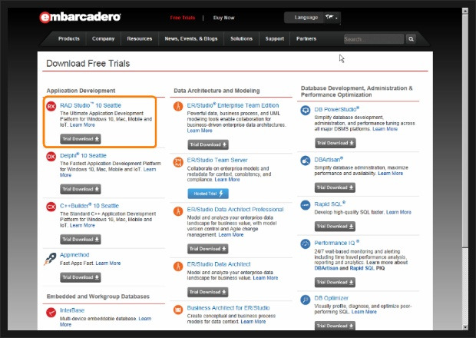Click Learn More next to Appmethod
The height and width of the screenshot is (338, 476).
108,263
